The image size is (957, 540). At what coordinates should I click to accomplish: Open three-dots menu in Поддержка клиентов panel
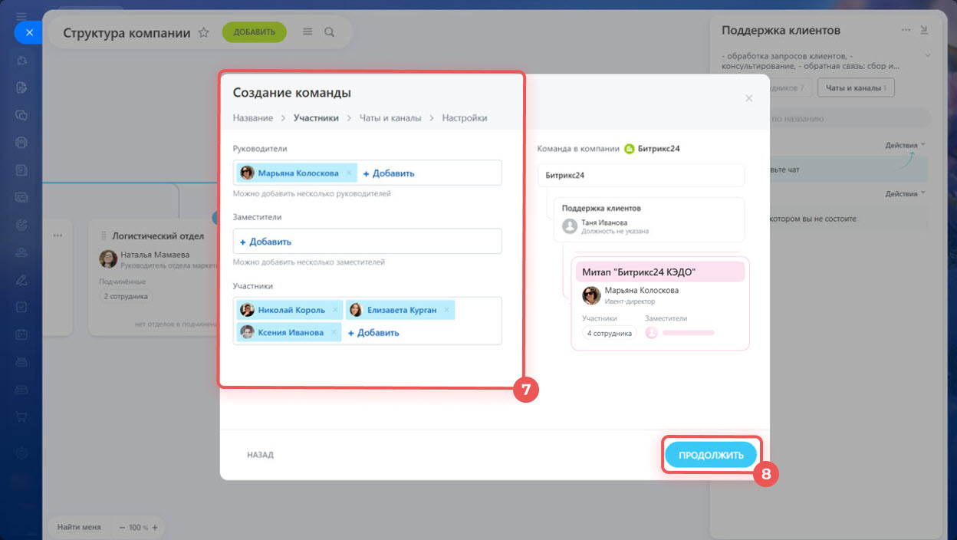pyautogui.click(x=906, y=30)
